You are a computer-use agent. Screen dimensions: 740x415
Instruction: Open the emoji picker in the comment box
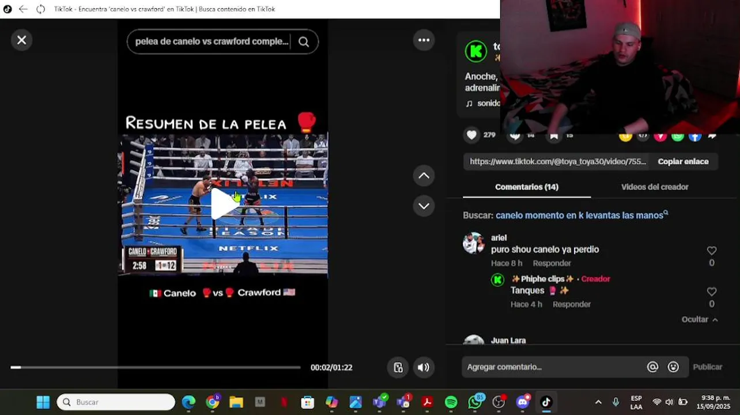673,367
